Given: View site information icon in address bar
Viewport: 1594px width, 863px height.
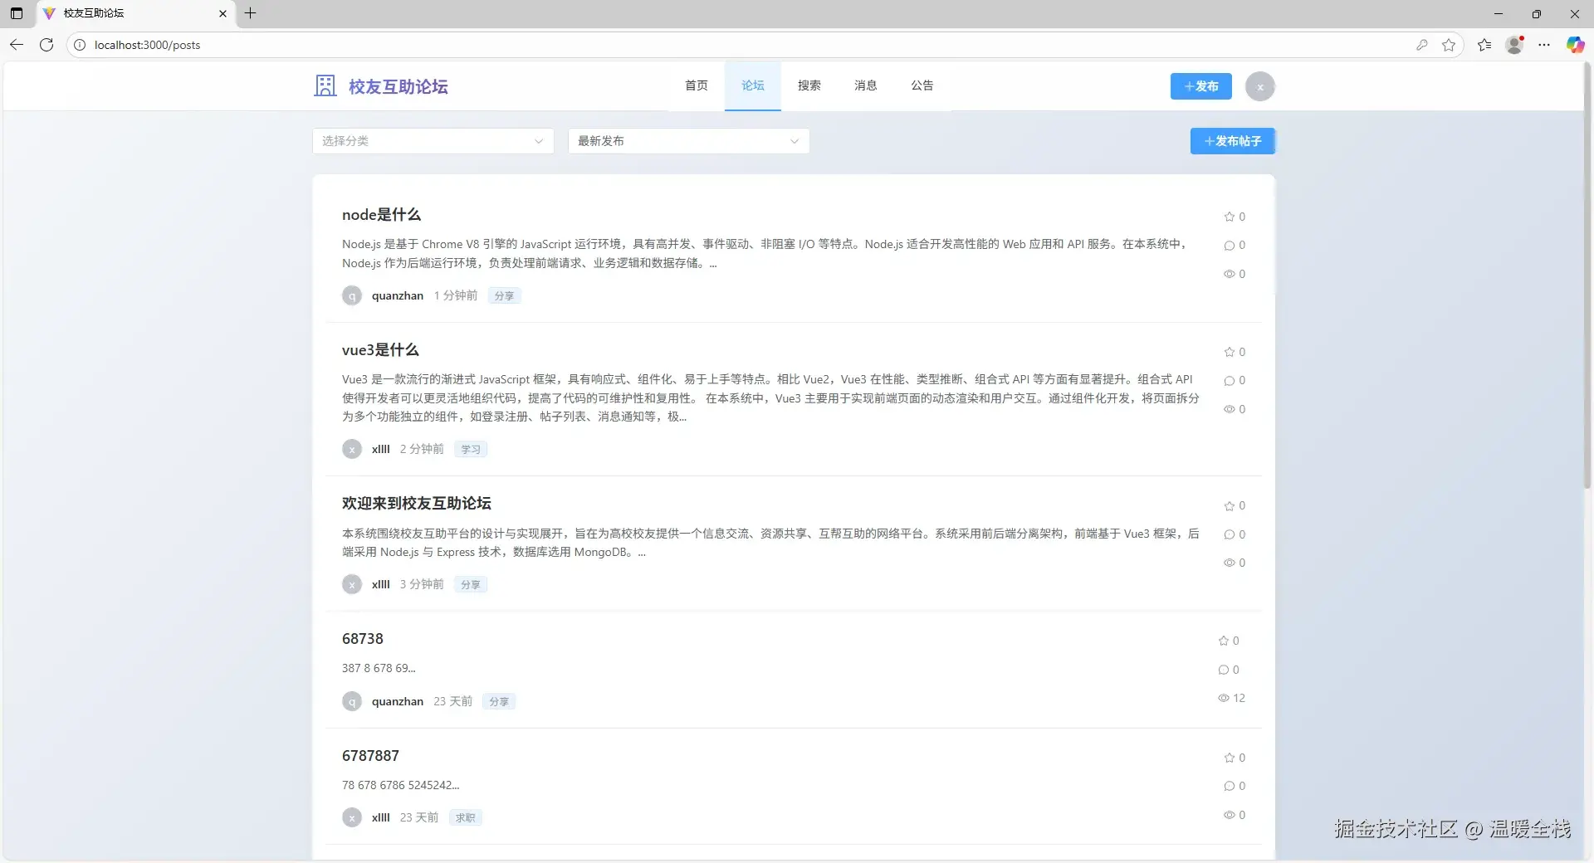Looking at the screenshot, I should click(80, 45).
